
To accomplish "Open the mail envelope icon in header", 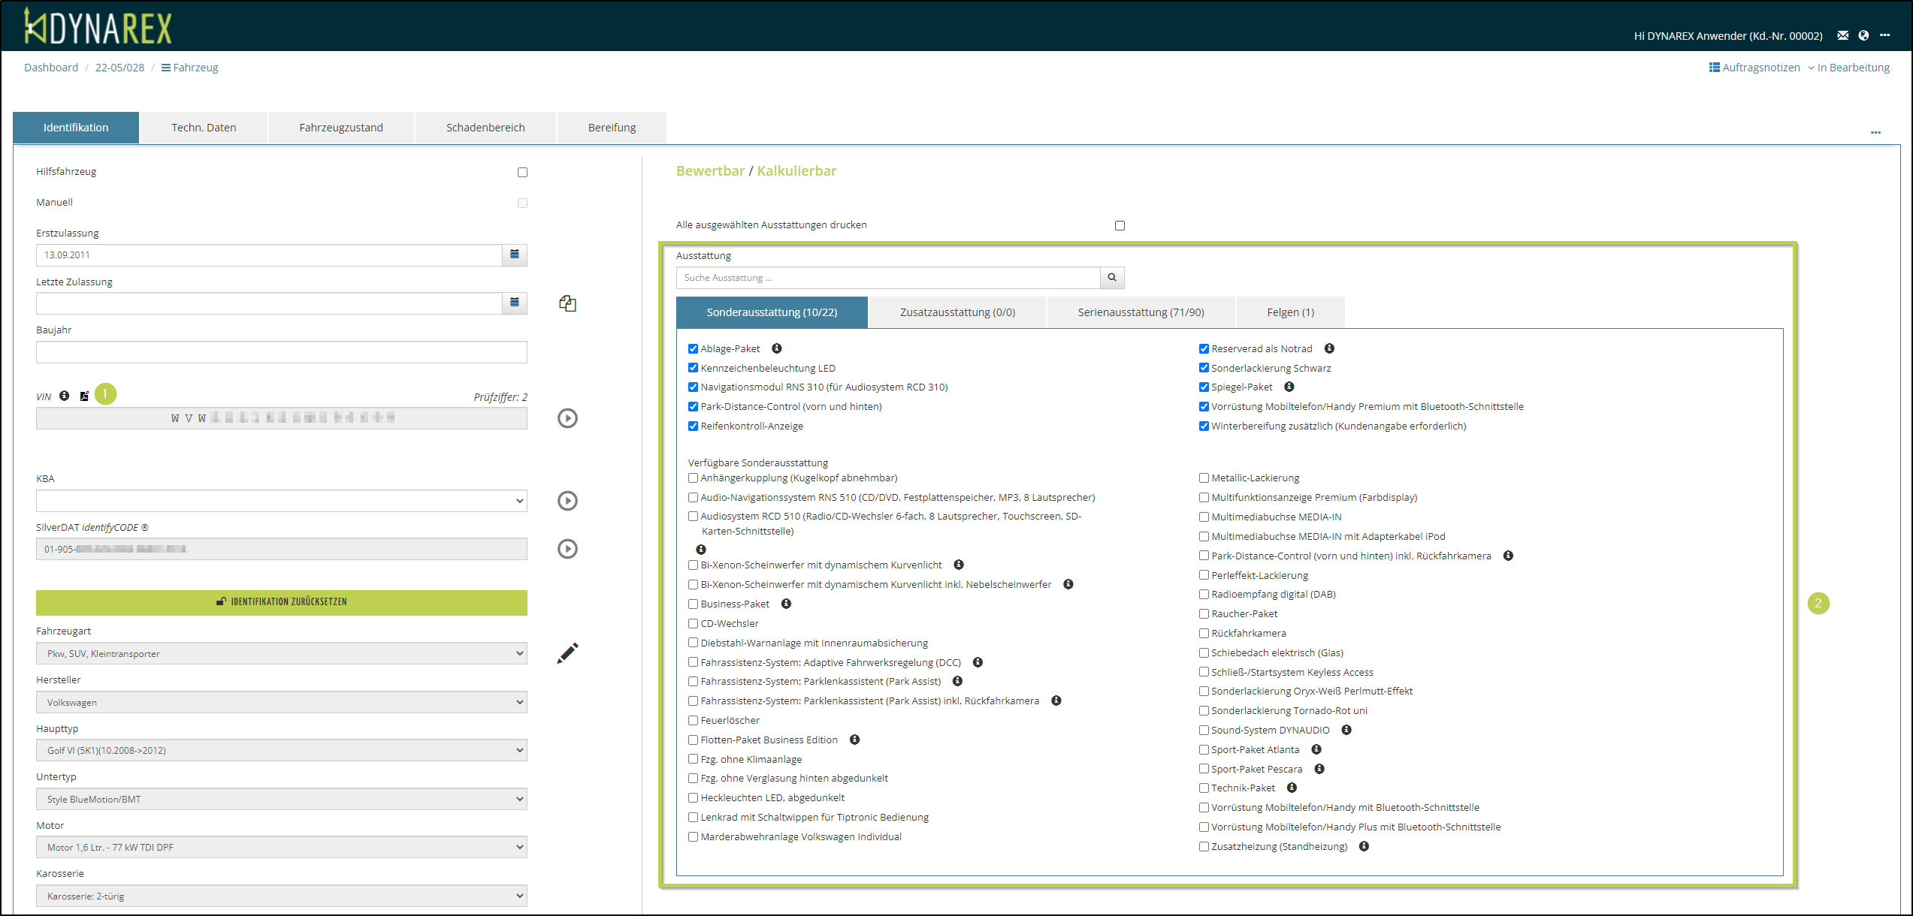I will click(x=1843, y=35).
